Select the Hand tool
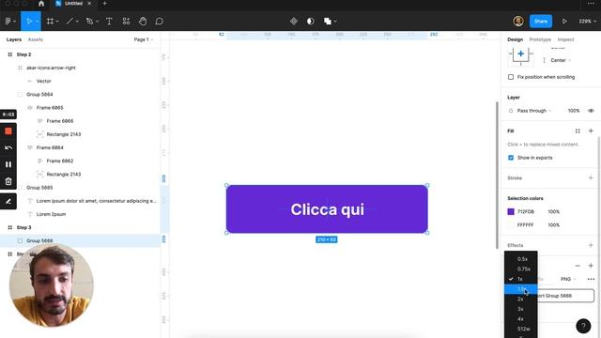Screen dimensions: 601x338 143,22
